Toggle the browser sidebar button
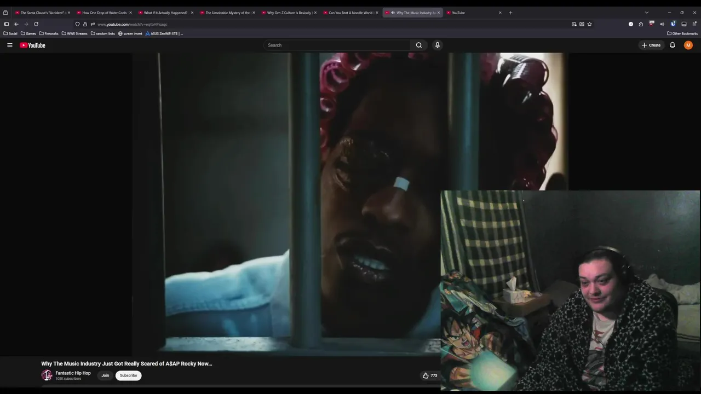 7,24
